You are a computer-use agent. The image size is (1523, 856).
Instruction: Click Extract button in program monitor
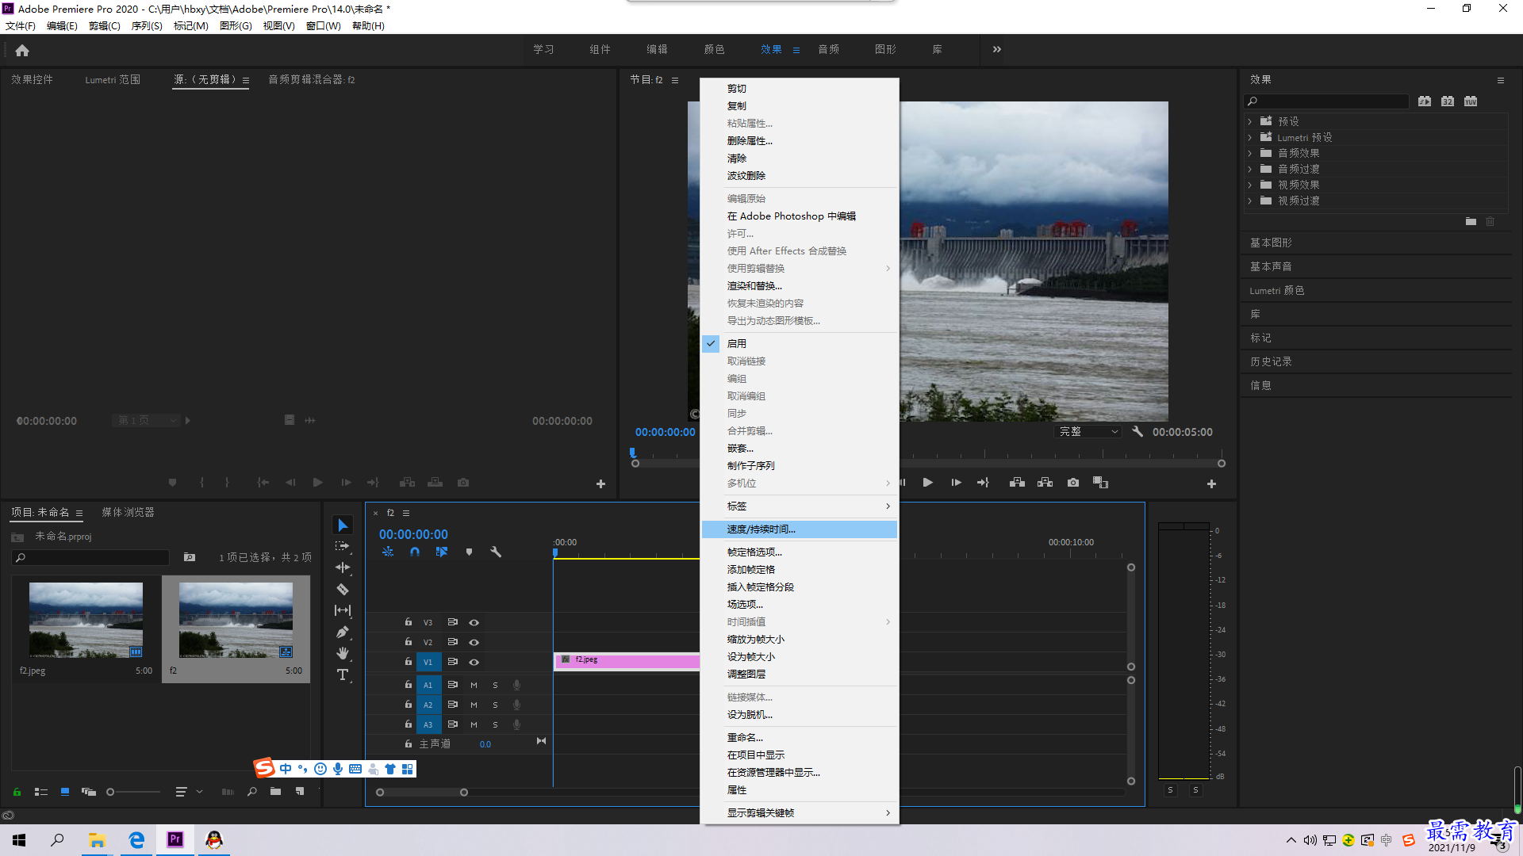[x=1045, y=483]
